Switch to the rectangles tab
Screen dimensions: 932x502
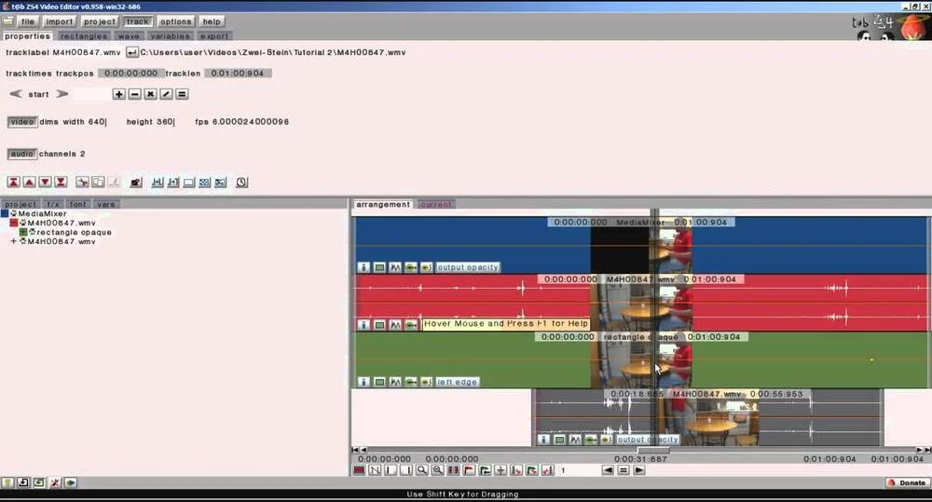pyautogui.click(x=84, y=36)
